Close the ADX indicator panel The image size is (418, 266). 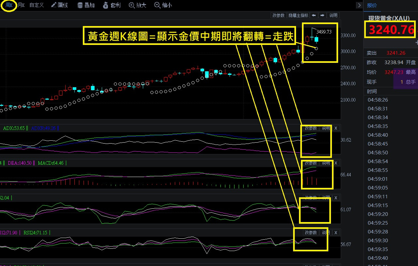tap(336, 128)
